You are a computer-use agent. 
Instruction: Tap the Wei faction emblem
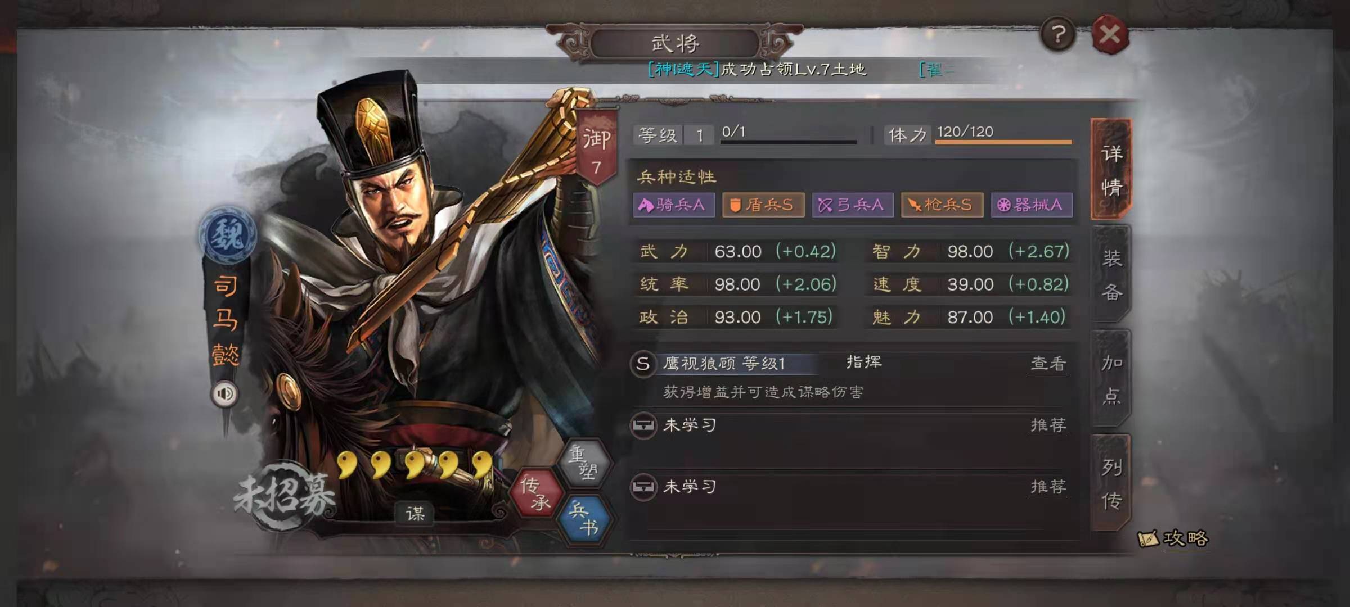pyautogui.click(x=228, y=235)
